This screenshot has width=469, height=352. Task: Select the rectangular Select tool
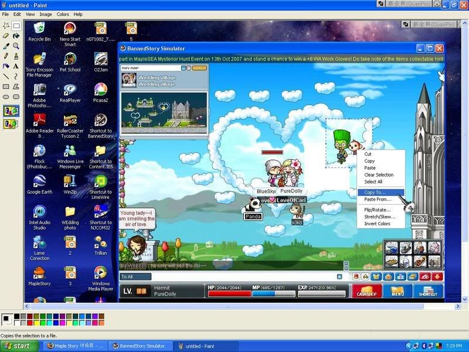pyautogui.click(x=16, y=26)
